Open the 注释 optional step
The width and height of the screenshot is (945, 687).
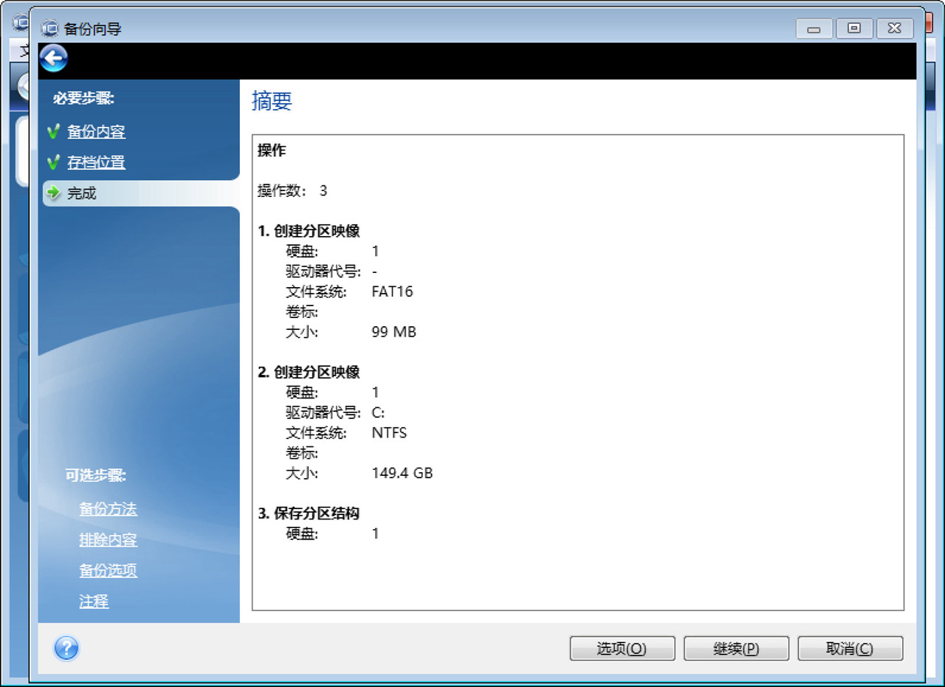coord(93,601)
